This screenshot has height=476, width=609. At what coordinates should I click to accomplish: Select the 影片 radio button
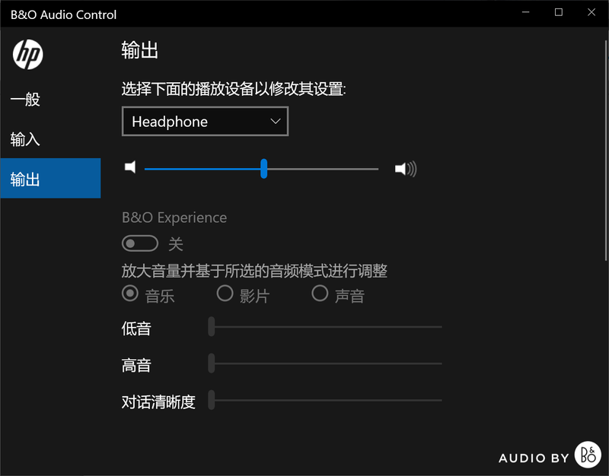click(225, 294)
